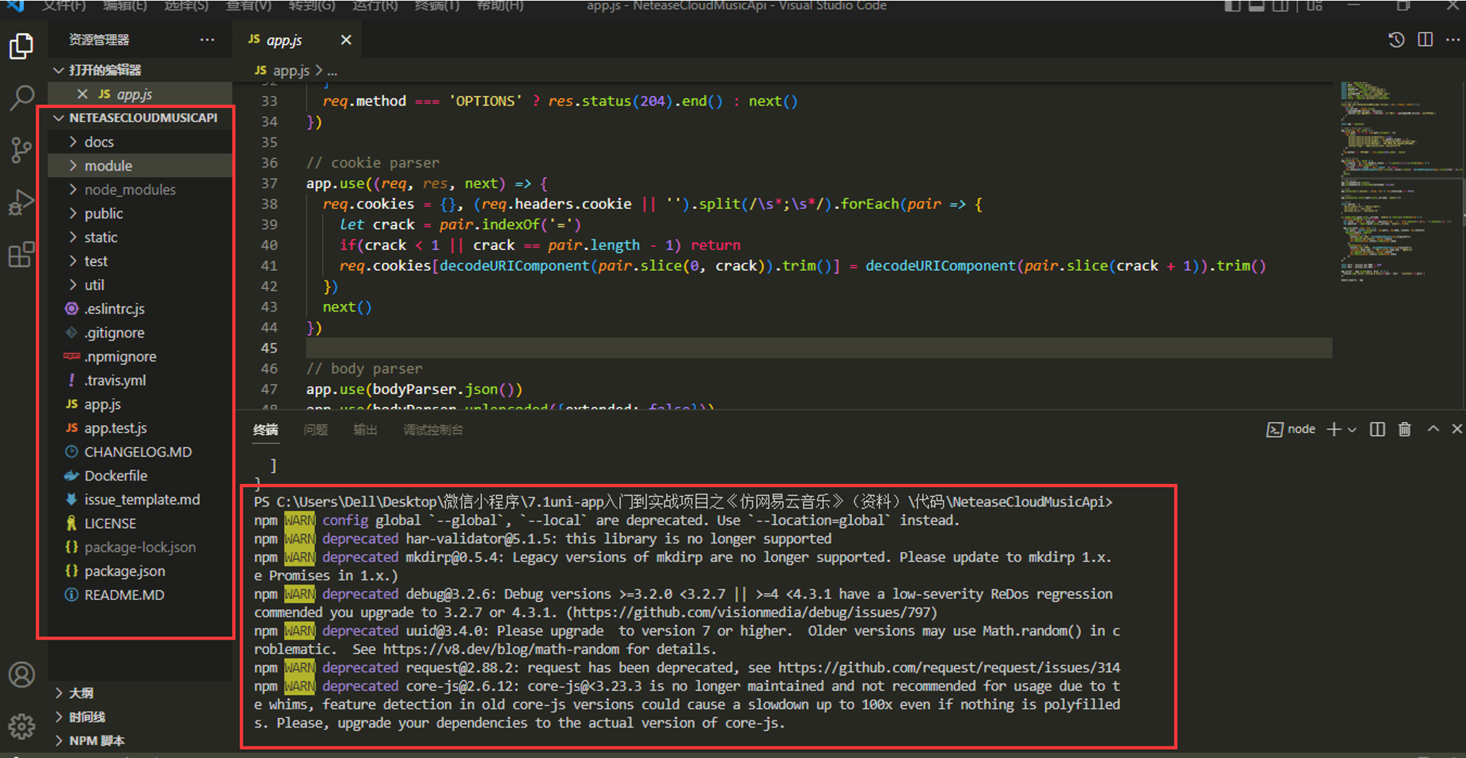Expand the module folder
Image resolution: width=1466 pixels, height=758 pixels.
tap(141, 165)
